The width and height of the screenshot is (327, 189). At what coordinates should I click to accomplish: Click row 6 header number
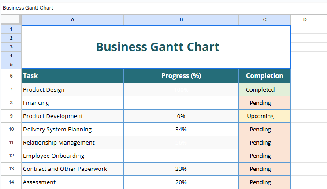tap(11, 76)
